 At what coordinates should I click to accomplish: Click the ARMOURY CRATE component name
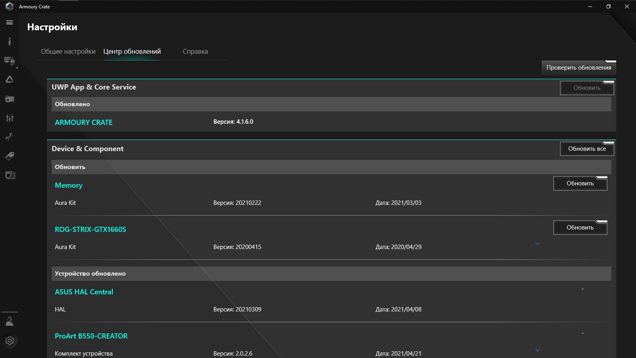point(83,123)
